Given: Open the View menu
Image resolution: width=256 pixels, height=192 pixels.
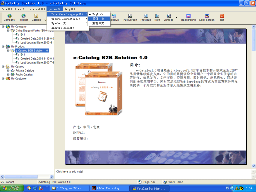Looking at the screenshot, I should pyautogui.click(x=20, y=9).
